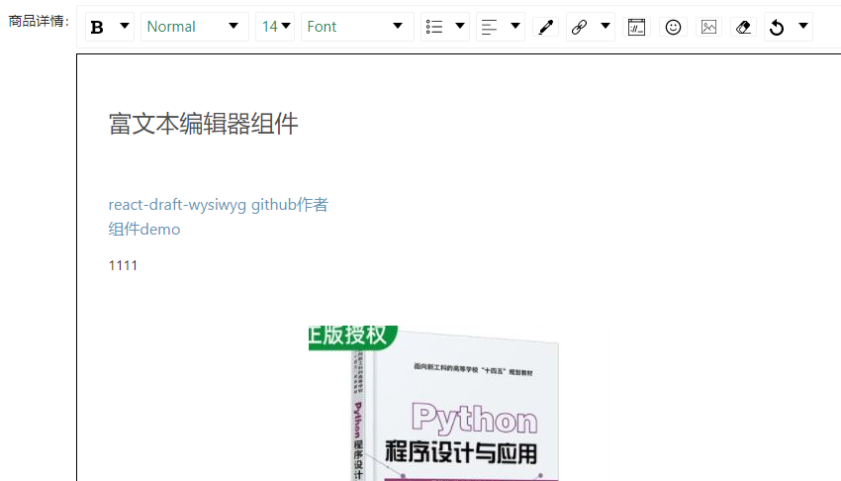Expand the link options dropdown arrow
The width and height of the screenshot is (841, 481).
606,26
